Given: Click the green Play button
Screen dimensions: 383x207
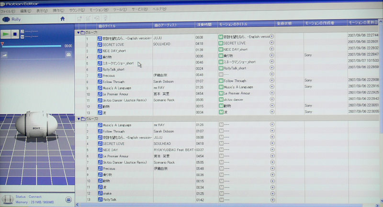Looking at the screenshot, I should tap(6, 34).
